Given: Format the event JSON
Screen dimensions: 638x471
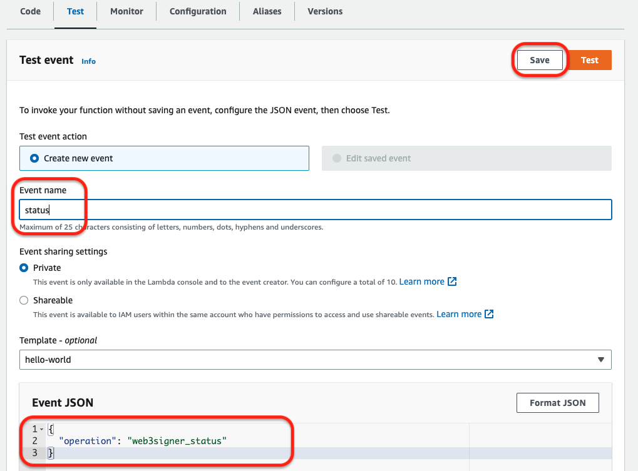Looking at the screenshot, I should pos(557,403).
